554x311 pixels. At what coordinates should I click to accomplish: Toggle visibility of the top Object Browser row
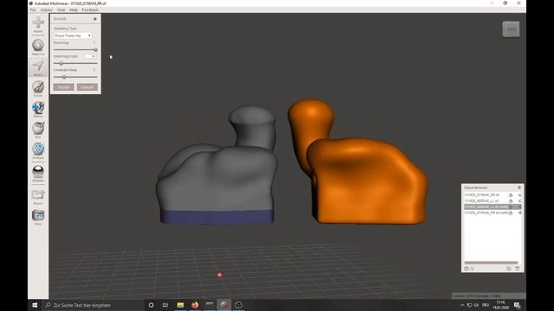pyautogui.click(x=519, y=195)
